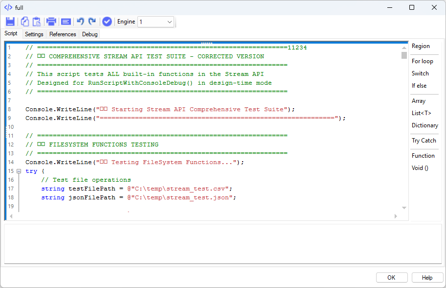The image size is (446, 288).
Task: Click the editor scrollbar down arrow
Action: click(404, 208)
